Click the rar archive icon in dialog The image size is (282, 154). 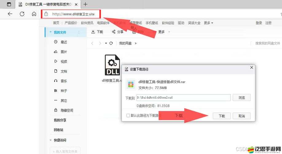(131, 85)
